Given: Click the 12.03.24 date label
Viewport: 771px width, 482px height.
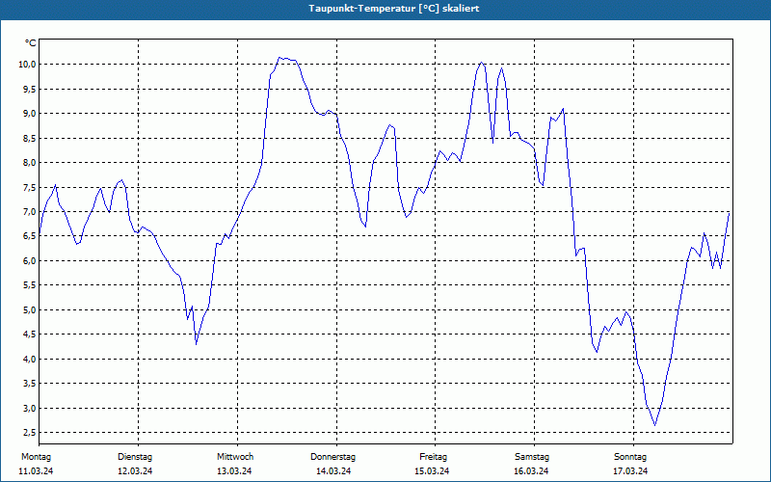Looking at the screenshot, I should pyautogui.click(x=135, y=471).
